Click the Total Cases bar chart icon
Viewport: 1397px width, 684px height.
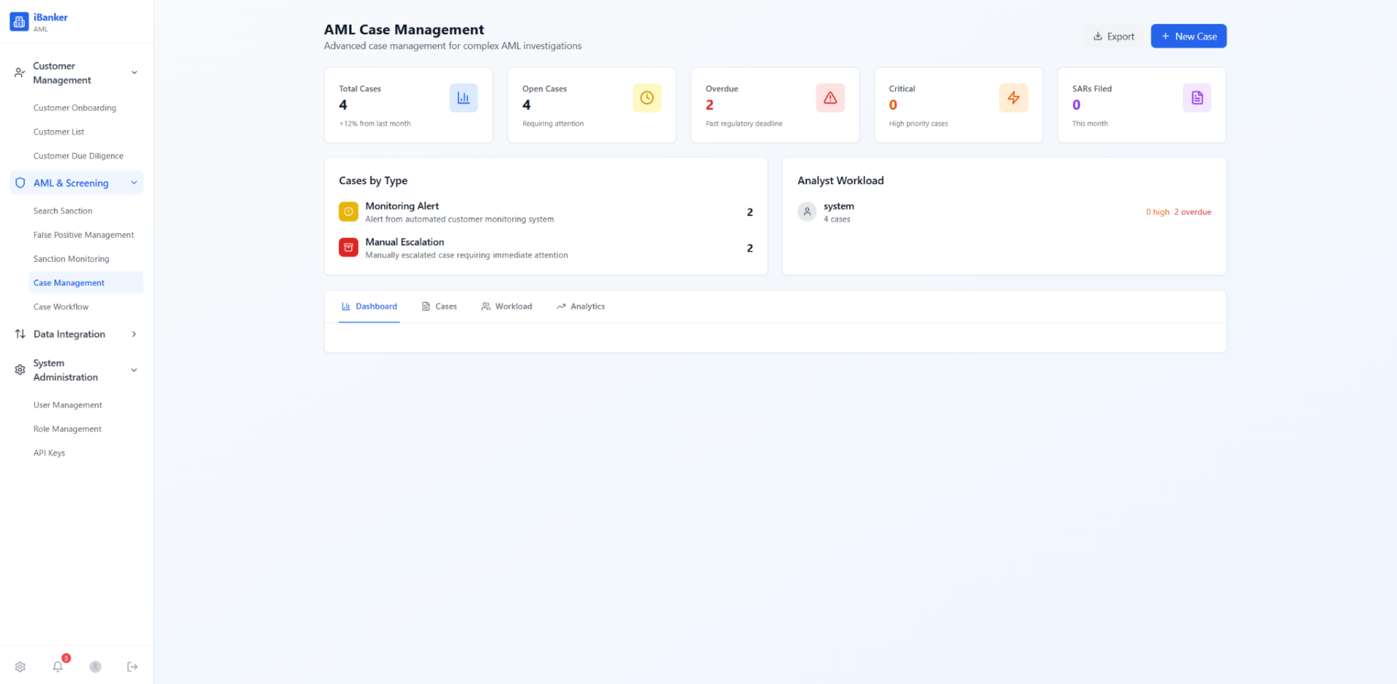463,98
